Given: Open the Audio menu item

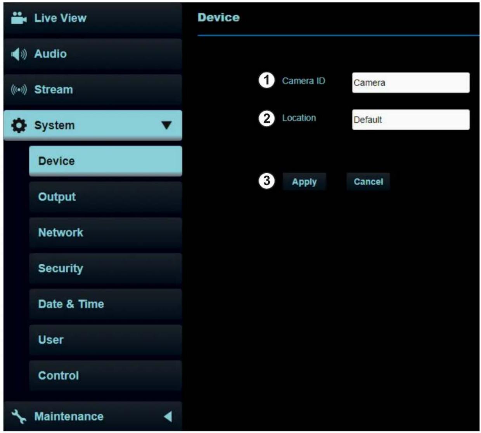Looking at the screenshot, I should pos(93,54).
